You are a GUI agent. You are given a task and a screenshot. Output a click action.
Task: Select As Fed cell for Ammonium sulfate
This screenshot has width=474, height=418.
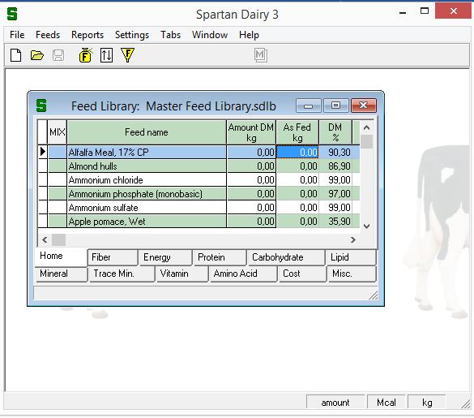(297, 208)
